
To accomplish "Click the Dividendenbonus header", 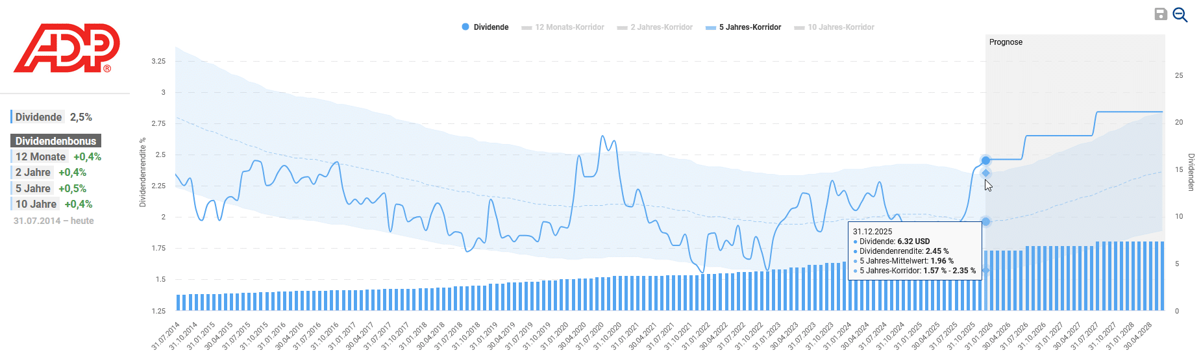I will click(x=56, y=141).
